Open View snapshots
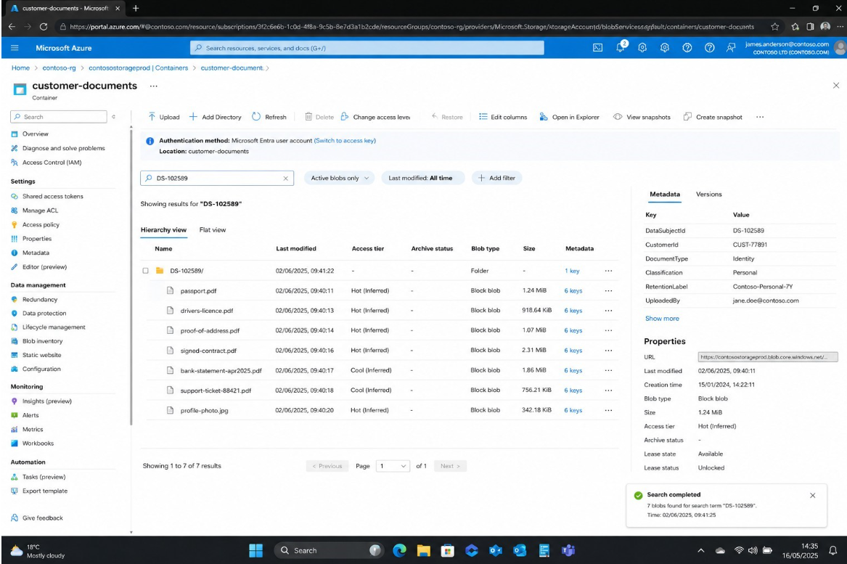Image resolution: width=847 pixels, height=564 pixels. click(642, 117)
